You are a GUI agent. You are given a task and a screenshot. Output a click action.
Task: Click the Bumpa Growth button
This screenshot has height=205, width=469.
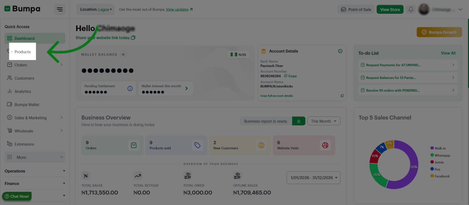[439, 32]
